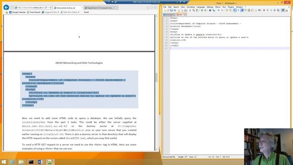
Task: Toggle Synchronize horizontal scrolling
Action: coord(230,10)
